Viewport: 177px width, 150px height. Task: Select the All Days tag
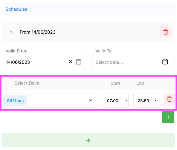click(15, 101)
